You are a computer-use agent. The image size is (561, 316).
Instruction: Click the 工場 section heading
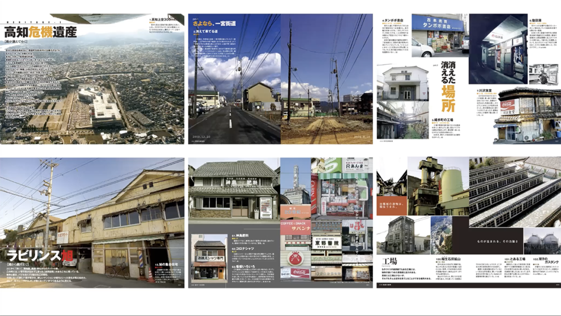(389, 260)
